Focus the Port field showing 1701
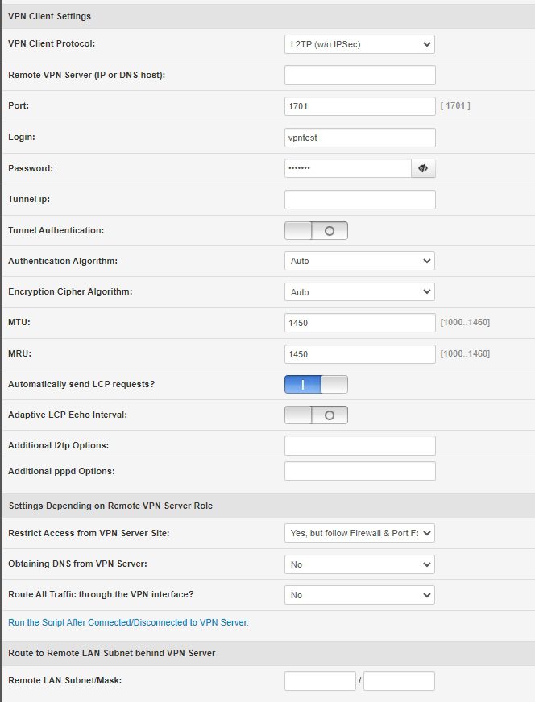This screenshot has width=535, height=702. (359, 106)
